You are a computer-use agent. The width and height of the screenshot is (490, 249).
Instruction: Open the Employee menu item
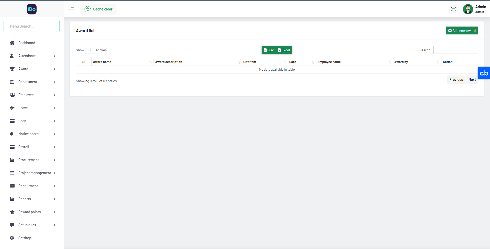[x=26, y=95]
